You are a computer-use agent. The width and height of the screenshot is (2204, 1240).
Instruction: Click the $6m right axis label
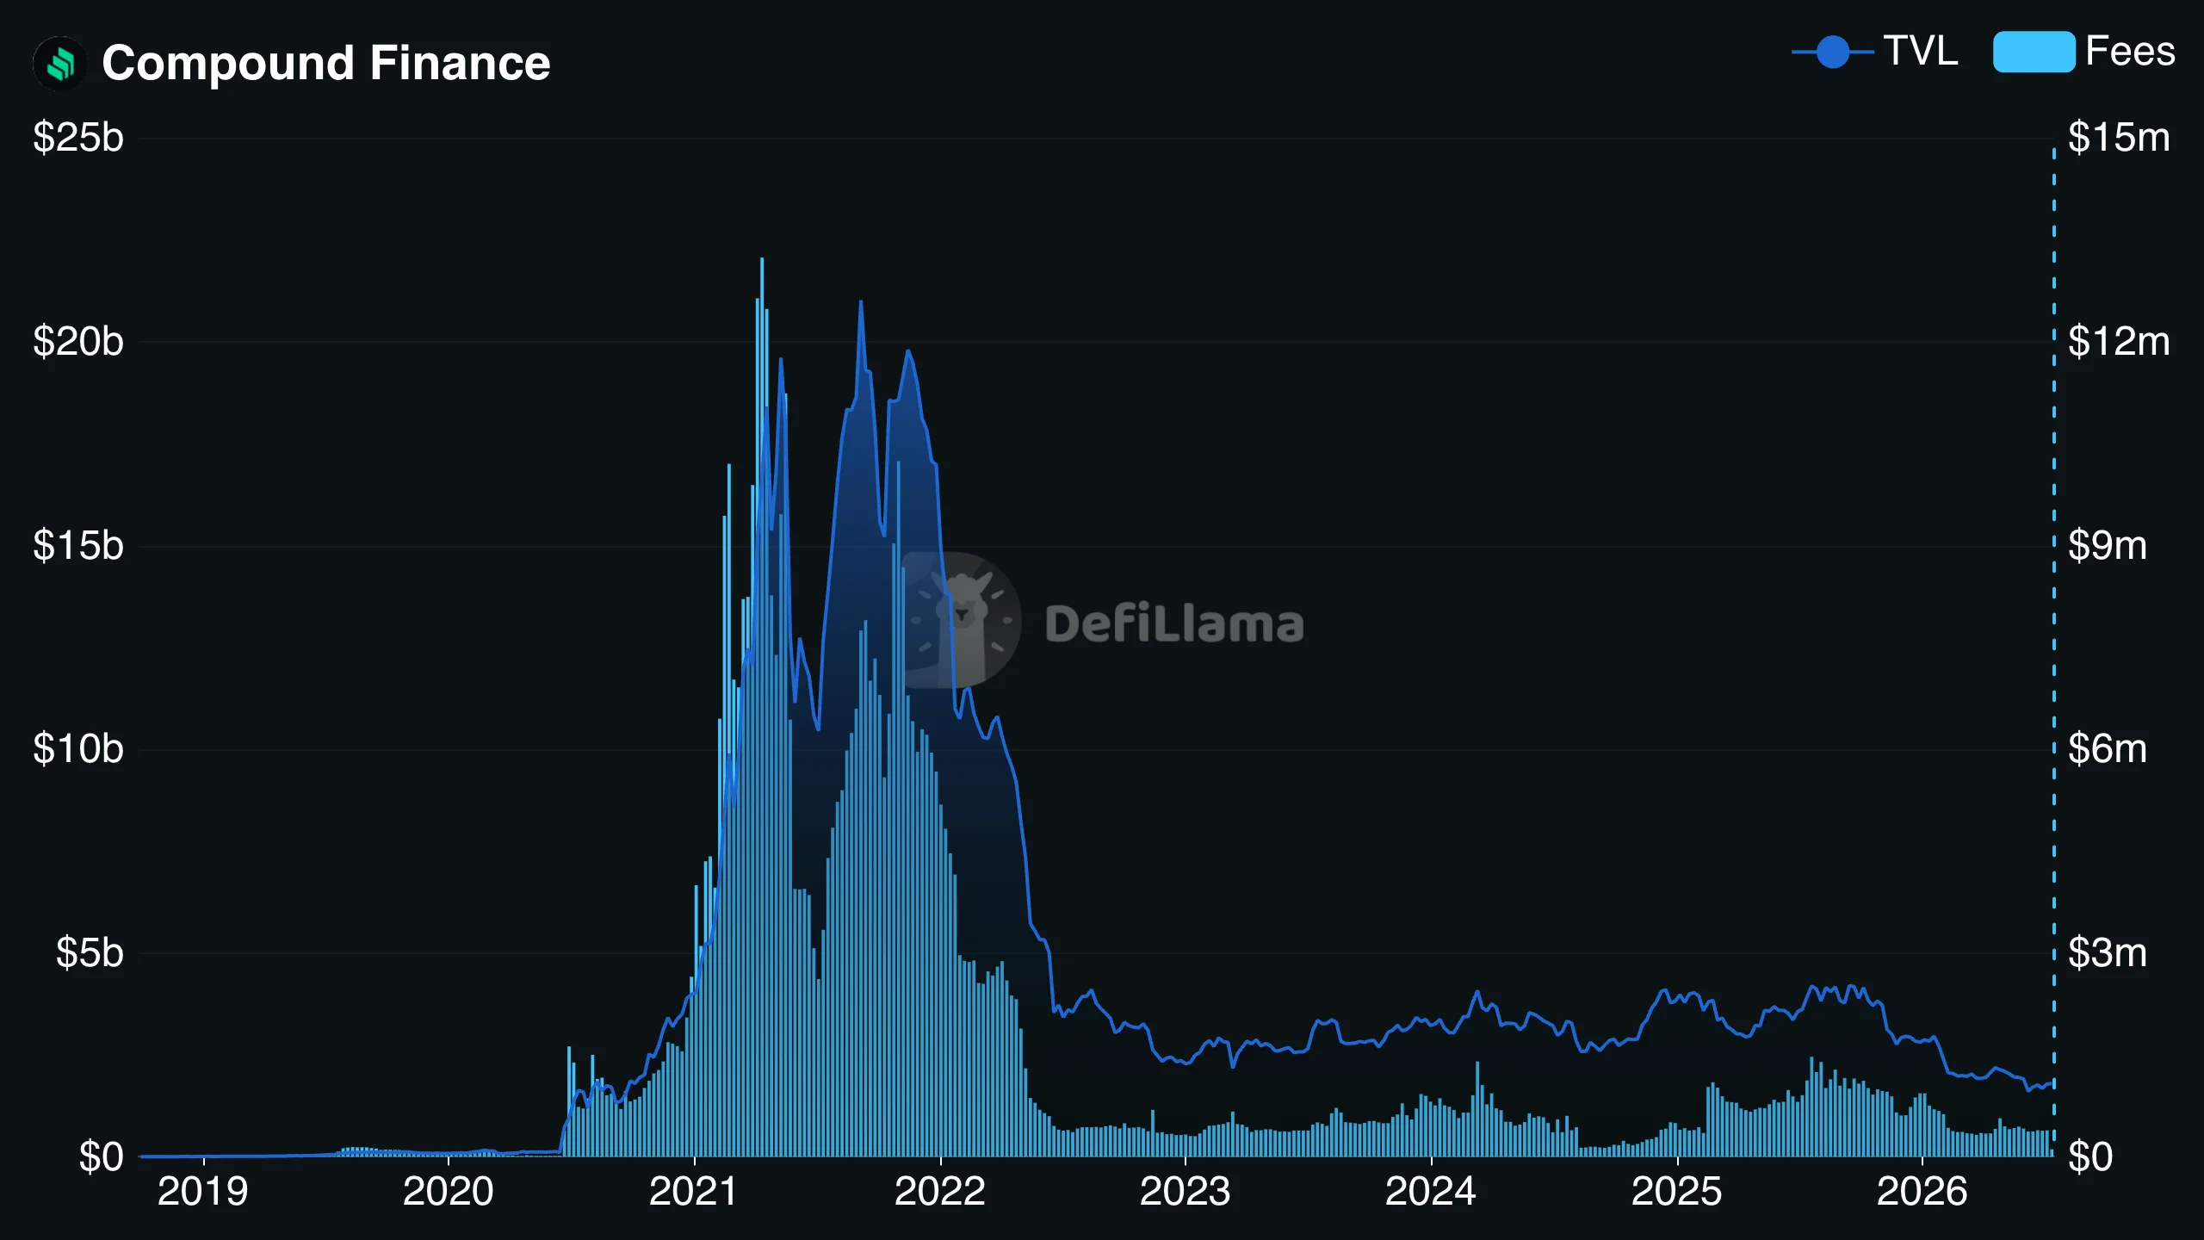pos(2108,749)
